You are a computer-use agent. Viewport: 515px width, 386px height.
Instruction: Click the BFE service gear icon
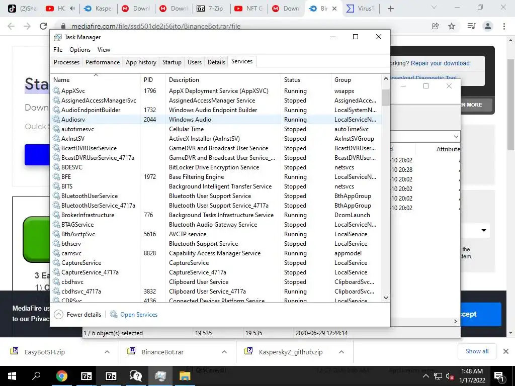coord(56,176)
